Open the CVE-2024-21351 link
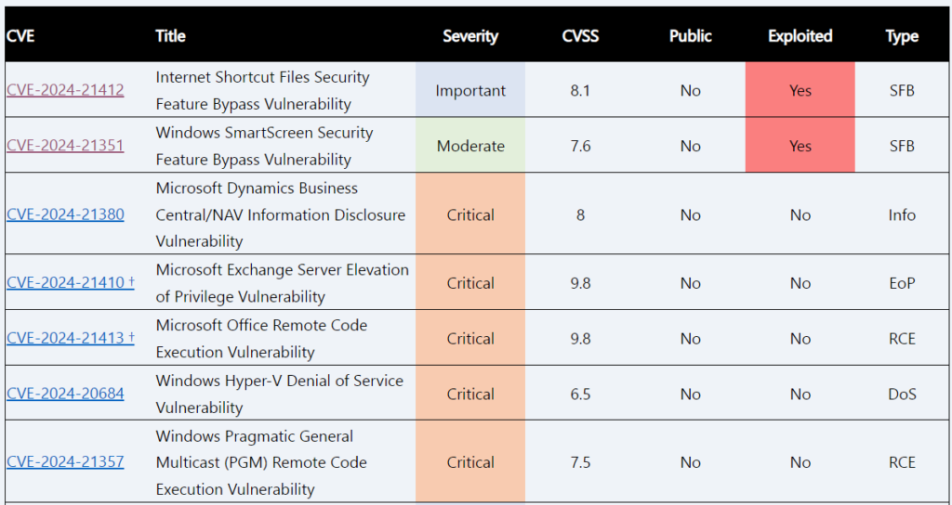This screenshot has height=505, width=952. pos(65,146)
